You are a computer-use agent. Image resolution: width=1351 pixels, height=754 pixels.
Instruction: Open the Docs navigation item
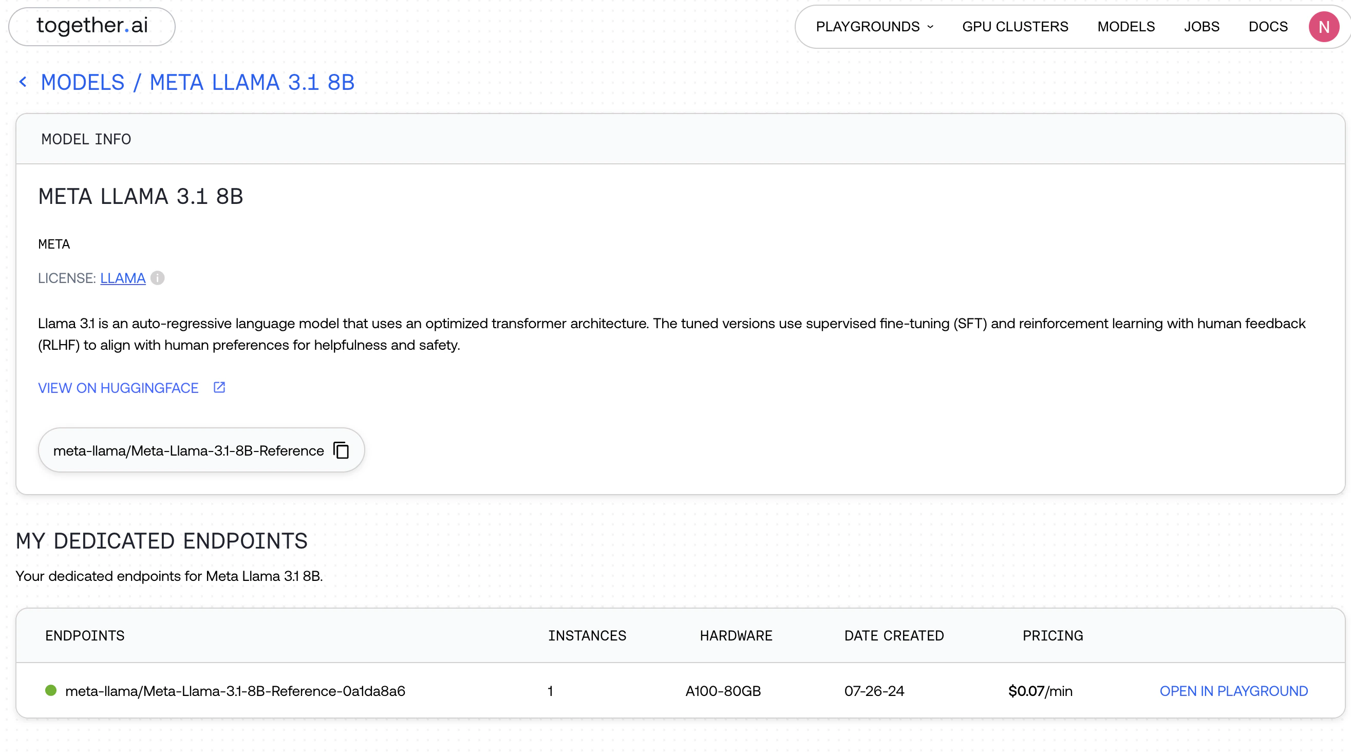[1268, 27]
